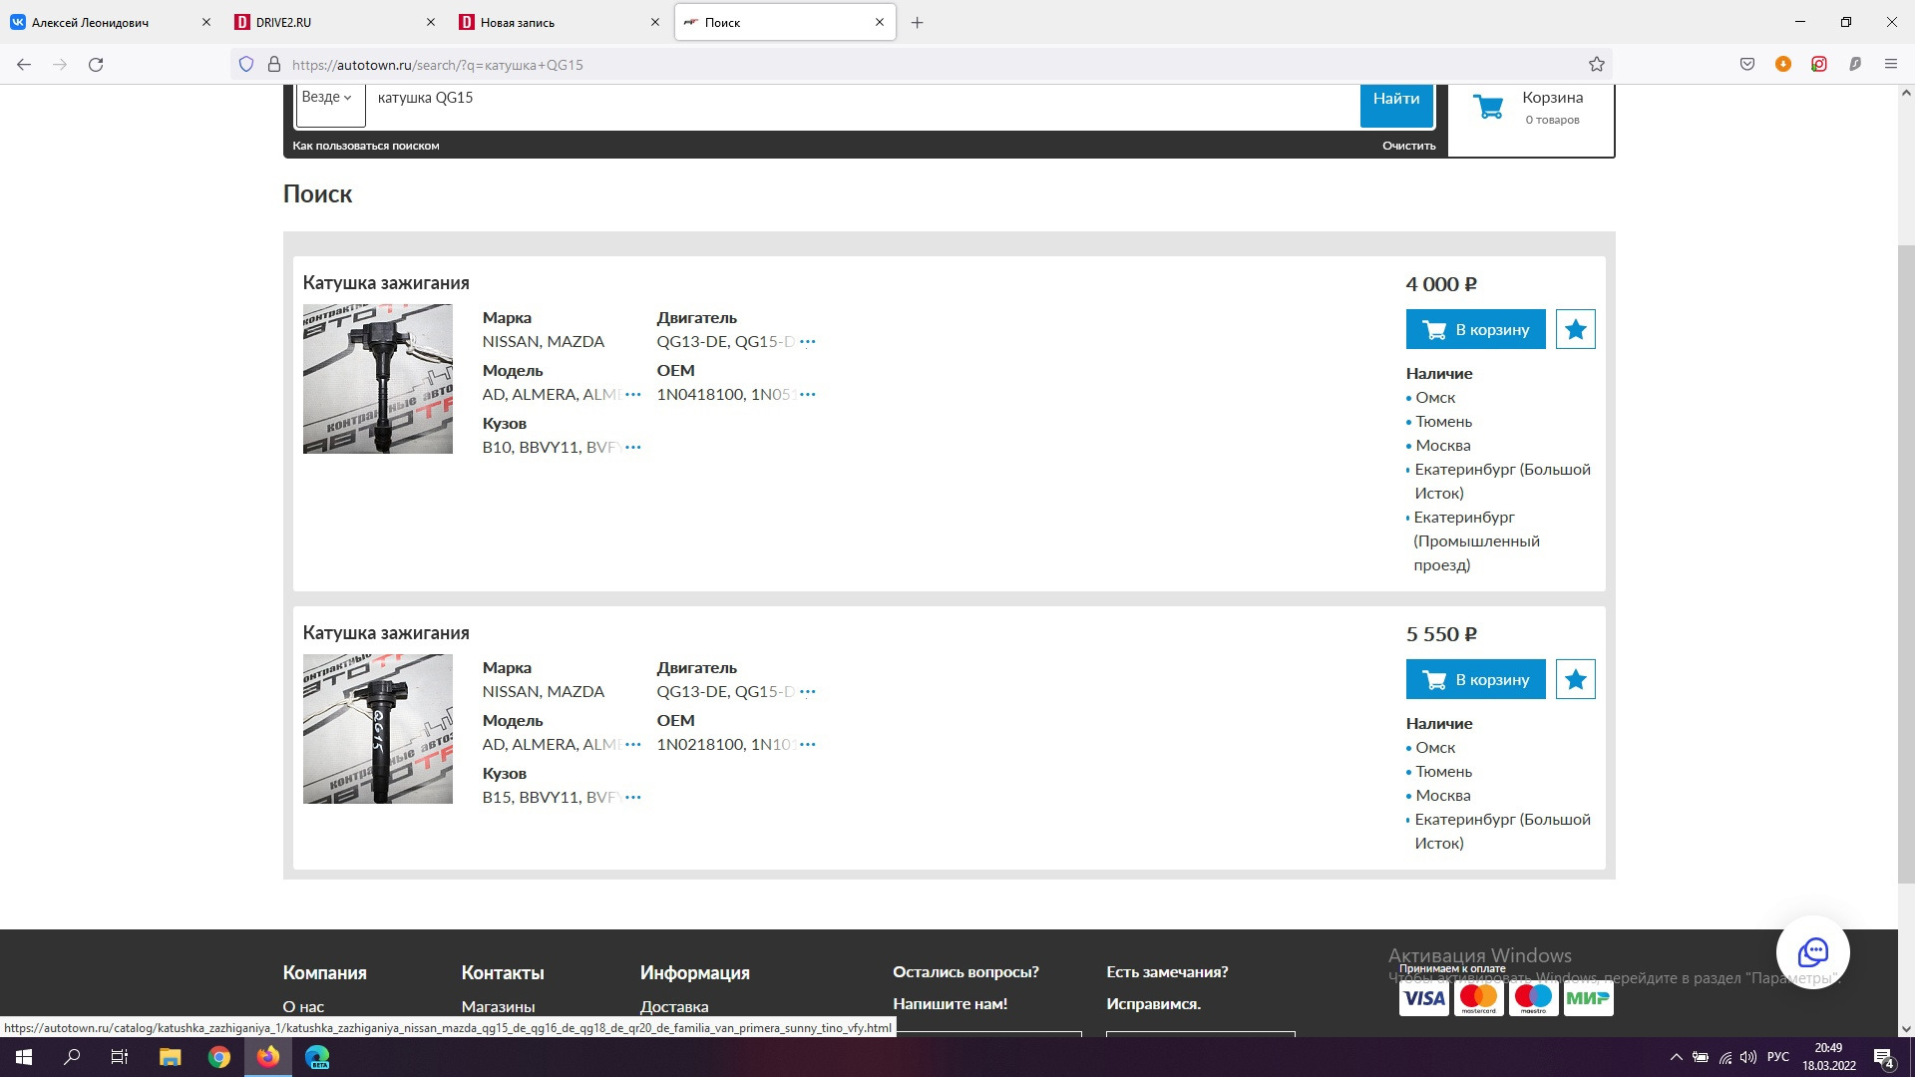Open the tracking protection shield icon
The image size is (1915, 1077).
pos(246,65)
